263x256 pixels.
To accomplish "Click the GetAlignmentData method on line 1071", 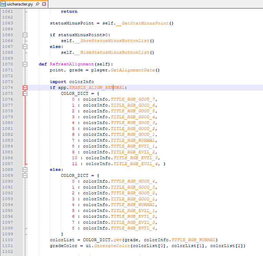I will coord(133,70).
